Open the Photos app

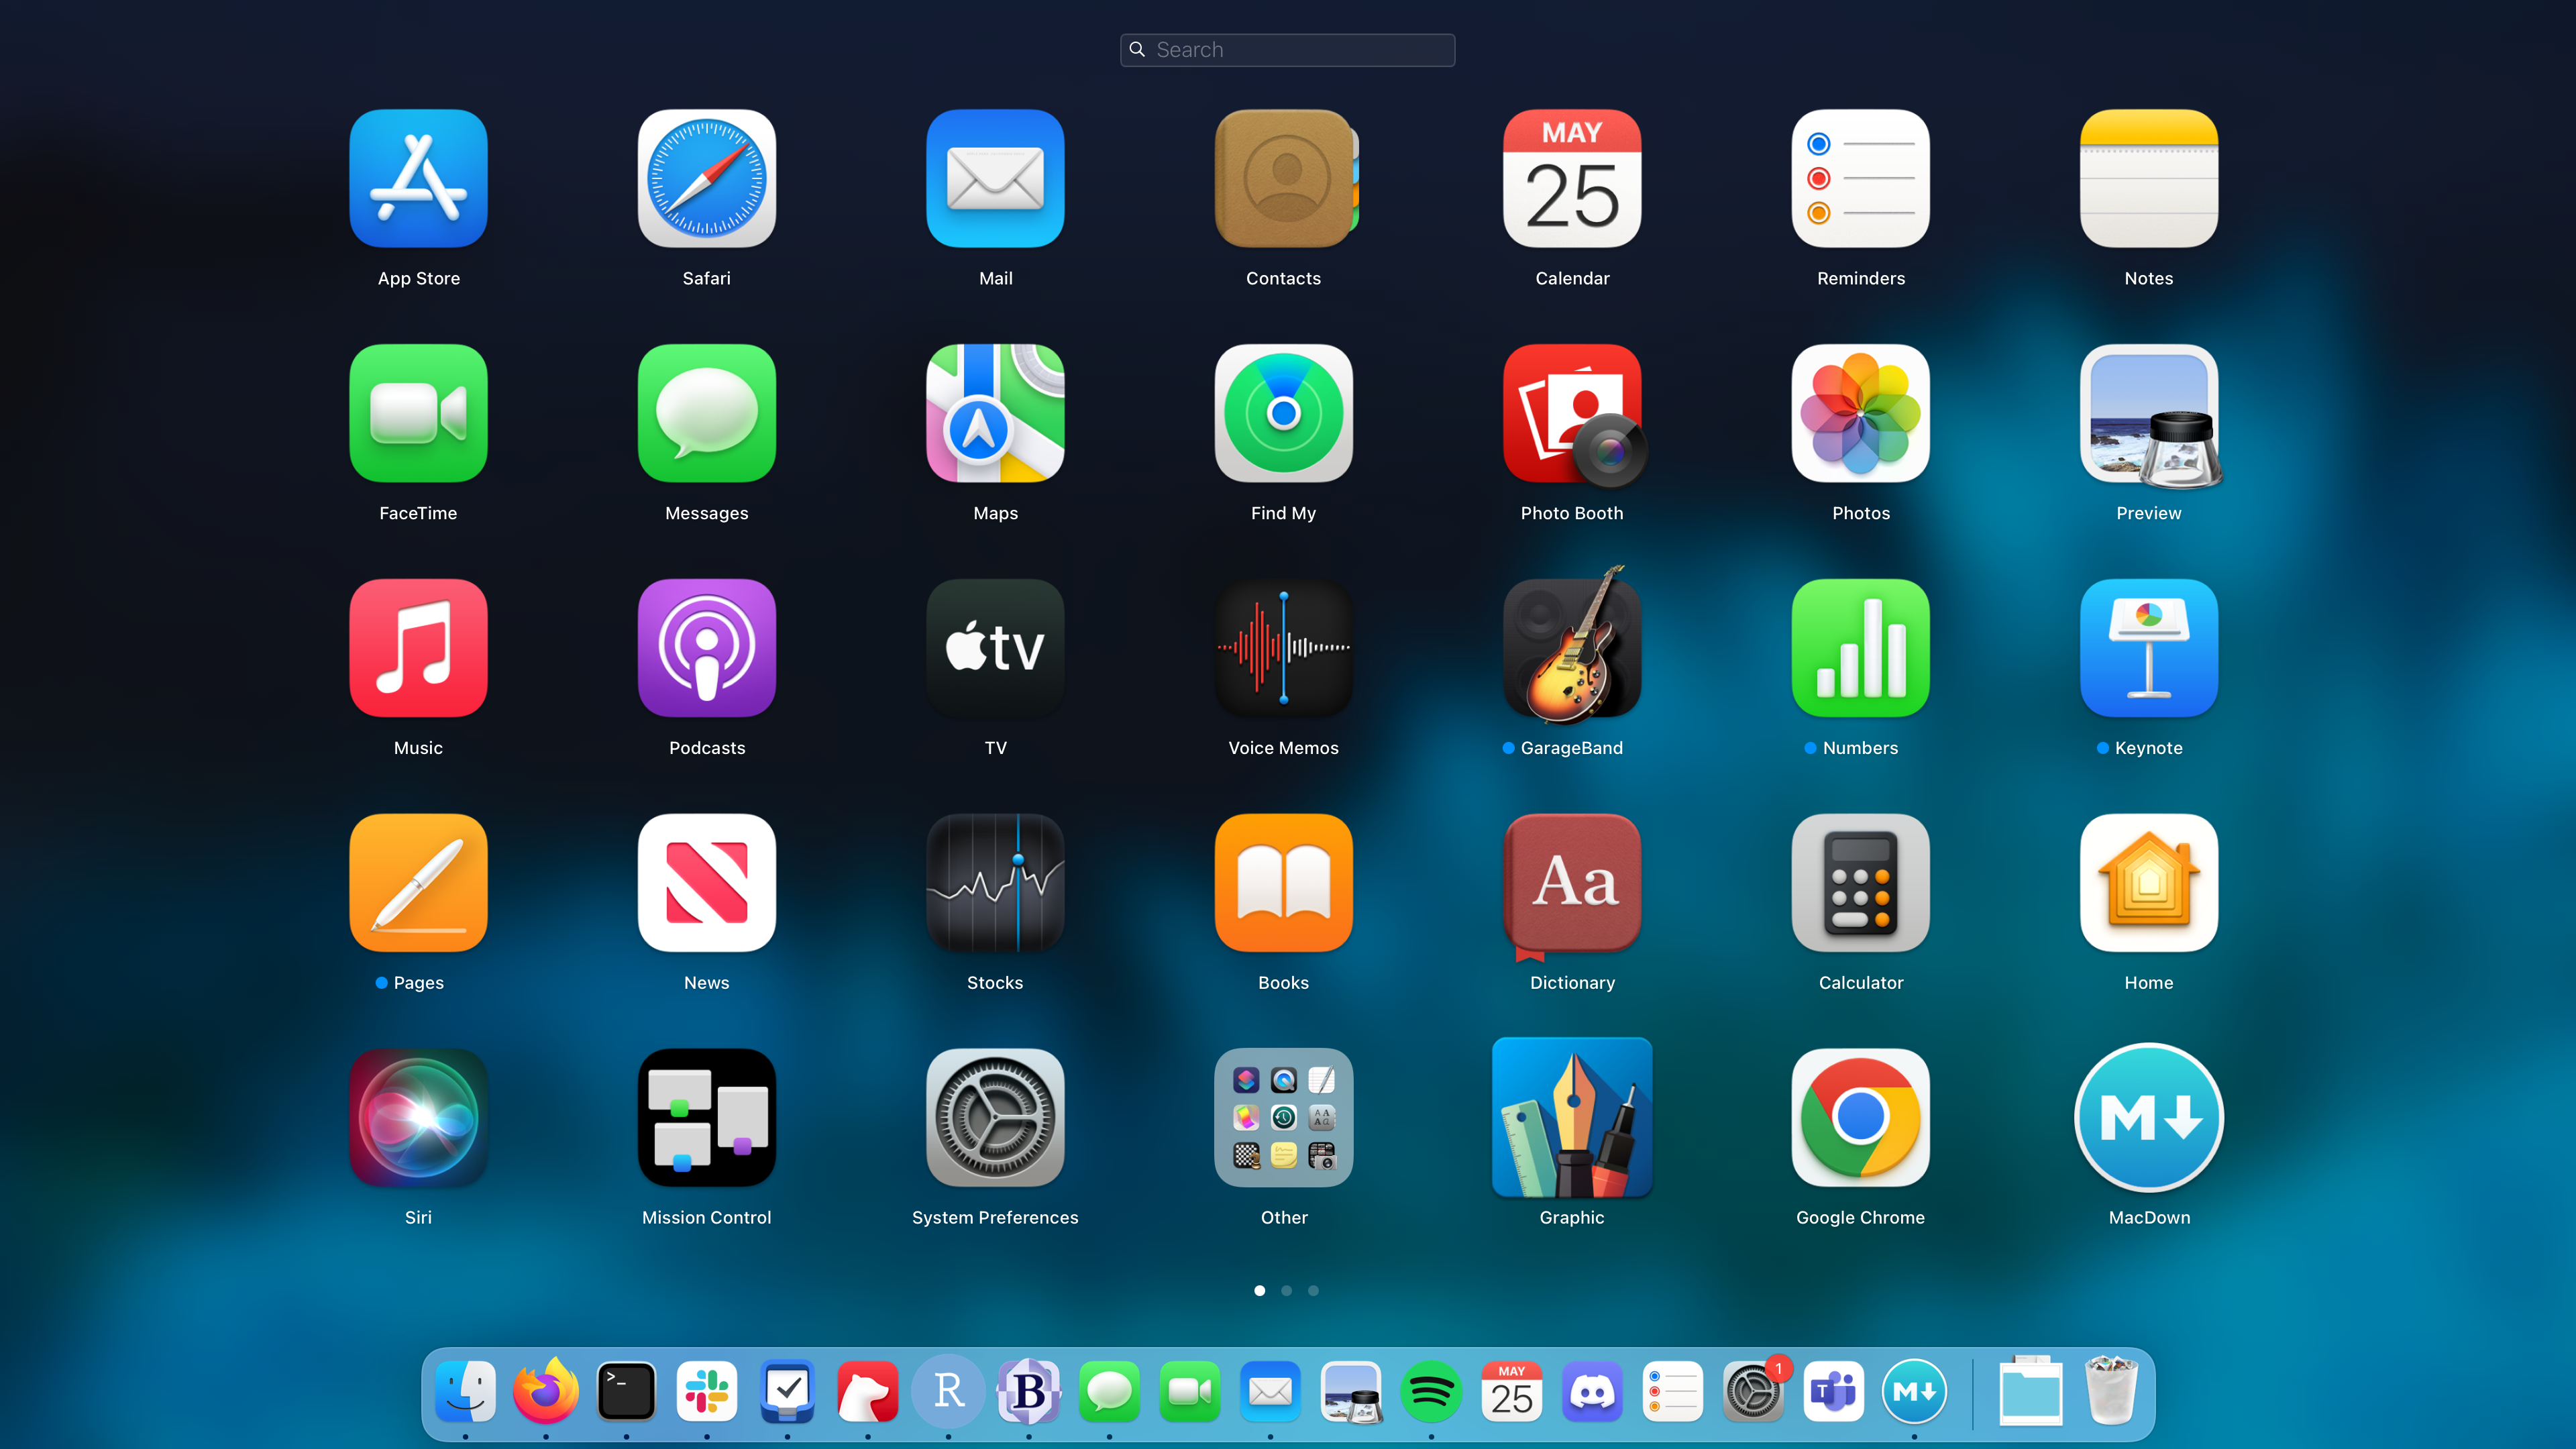[x=1861, y=413]
